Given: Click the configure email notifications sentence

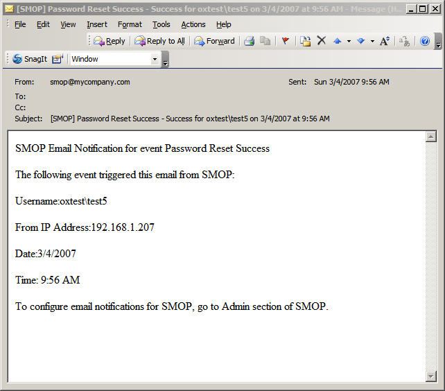Looking at the screenshot, I should pyautogui.click(x=171, y=306).
